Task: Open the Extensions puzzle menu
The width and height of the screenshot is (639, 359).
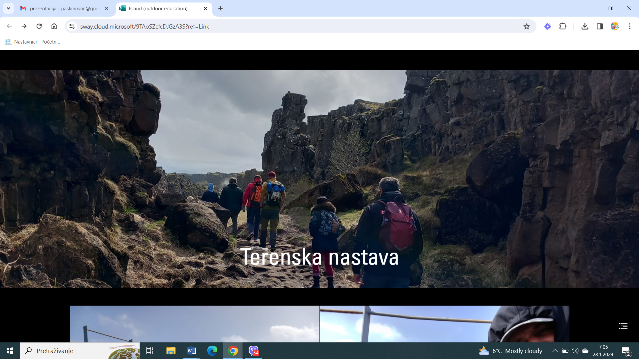Action: pyautogui.click(x=563, y=26)
